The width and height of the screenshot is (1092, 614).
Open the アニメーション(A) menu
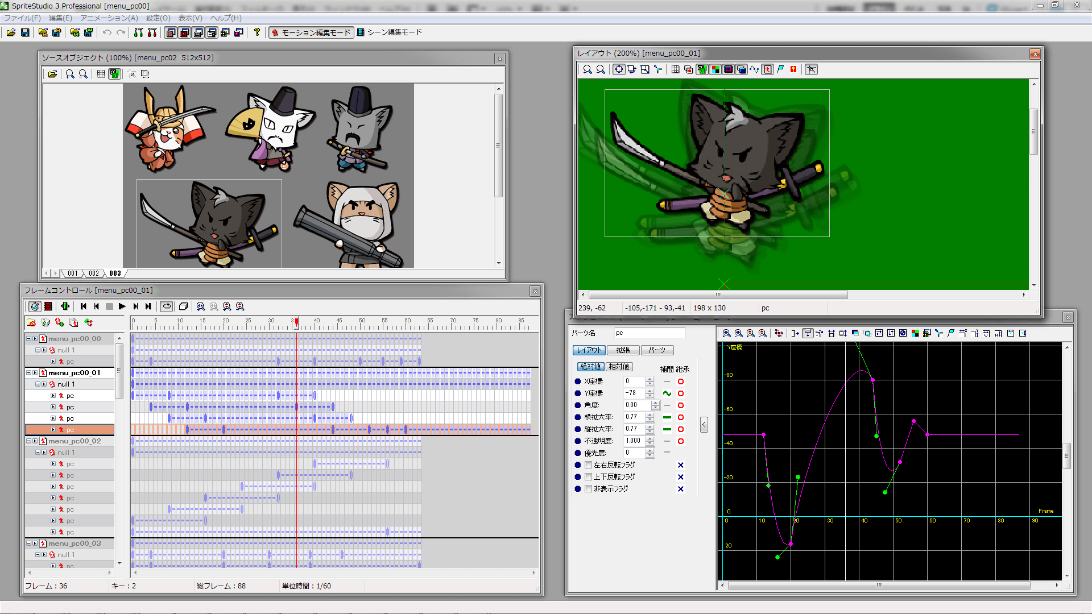pyautogui.click(x=109, y=18)
